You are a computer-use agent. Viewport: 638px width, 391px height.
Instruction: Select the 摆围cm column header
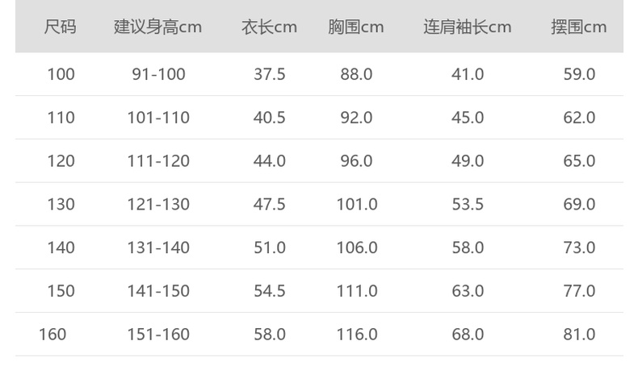click(x=578, y=27)
